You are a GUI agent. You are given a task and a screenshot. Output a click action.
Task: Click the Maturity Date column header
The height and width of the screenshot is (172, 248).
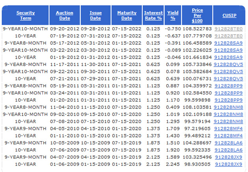point(126,15)
